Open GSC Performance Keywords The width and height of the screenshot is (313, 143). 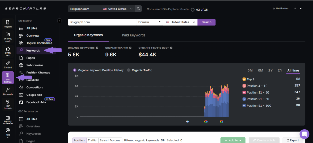coord(33,134)
